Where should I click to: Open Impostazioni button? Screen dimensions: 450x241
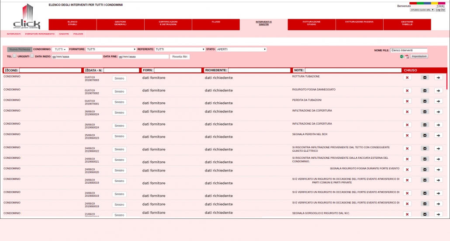point(419,56)
